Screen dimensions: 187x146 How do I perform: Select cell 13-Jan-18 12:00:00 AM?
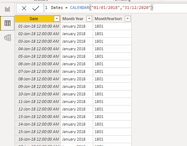[38, 117]
